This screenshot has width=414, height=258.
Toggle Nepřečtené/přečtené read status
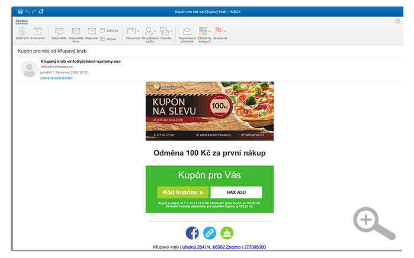(x=187, y=31)
